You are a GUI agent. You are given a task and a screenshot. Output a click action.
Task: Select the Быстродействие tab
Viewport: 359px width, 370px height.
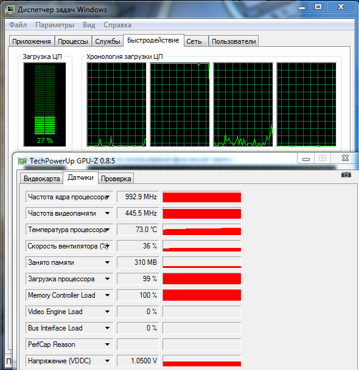point(153,40)
